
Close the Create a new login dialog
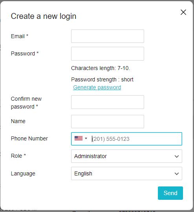183,12
